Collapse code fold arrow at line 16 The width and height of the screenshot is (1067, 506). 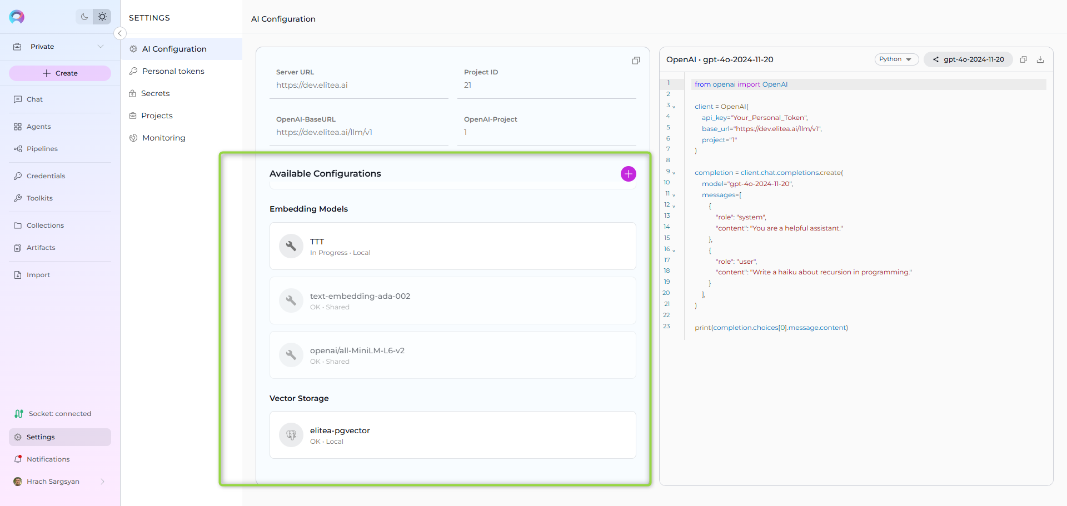point(674,251)
